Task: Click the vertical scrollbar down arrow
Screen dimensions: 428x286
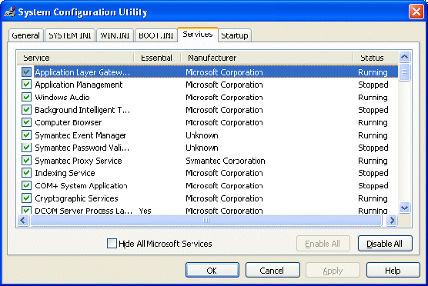Action: [404, 208]
